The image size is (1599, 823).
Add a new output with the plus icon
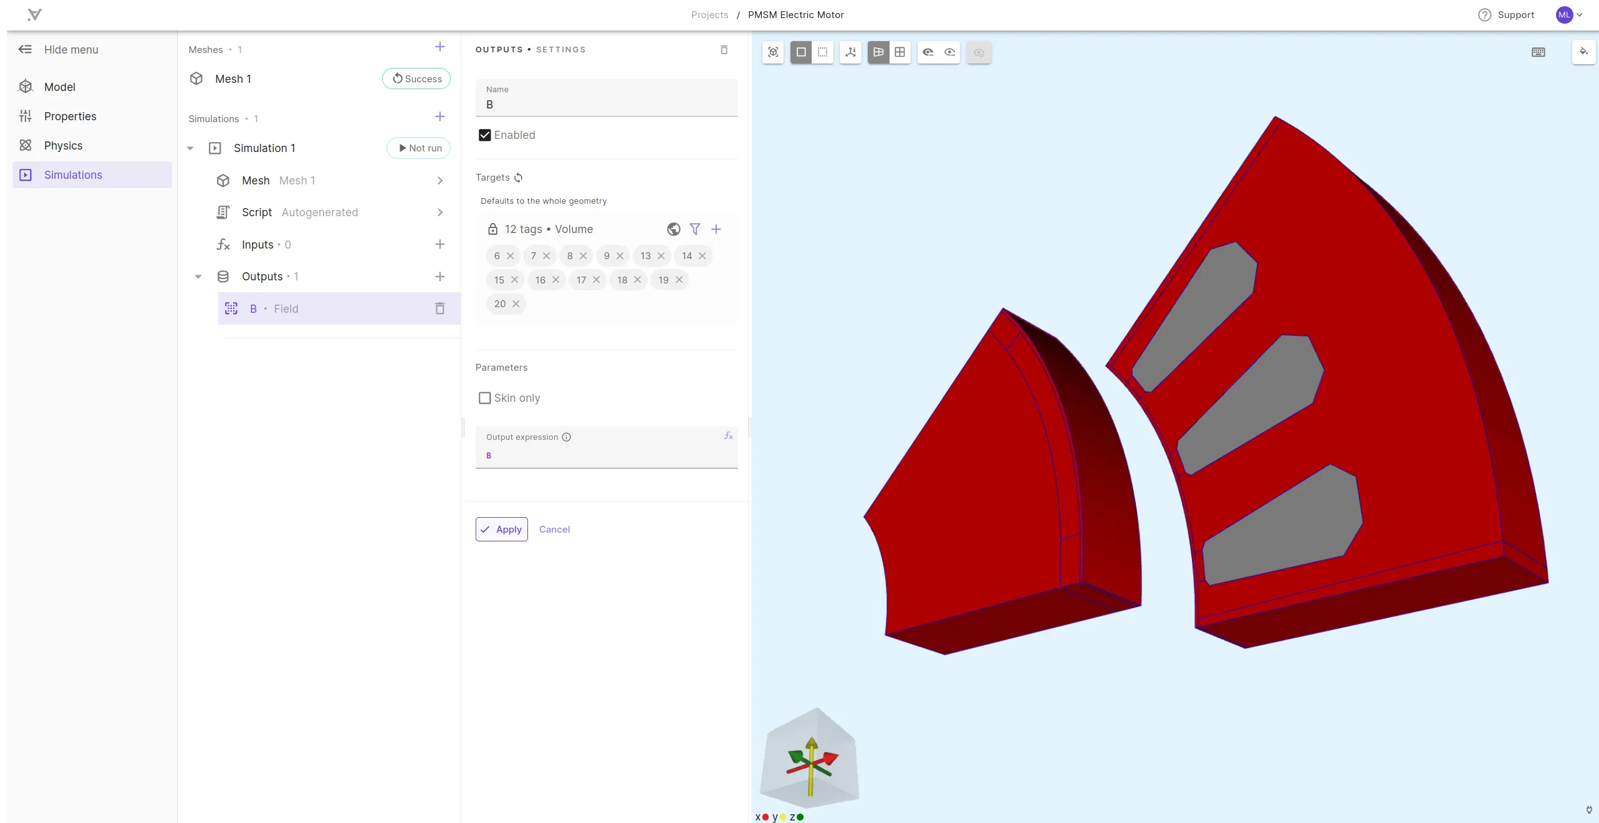pos(439,277)
